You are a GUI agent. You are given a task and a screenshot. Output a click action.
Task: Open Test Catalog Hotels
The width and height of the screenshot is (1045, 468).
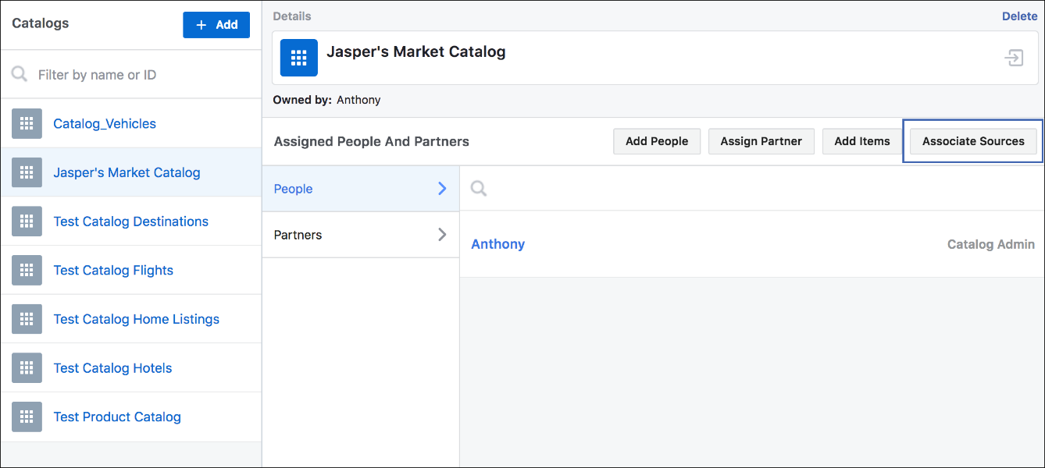point(112,368)
